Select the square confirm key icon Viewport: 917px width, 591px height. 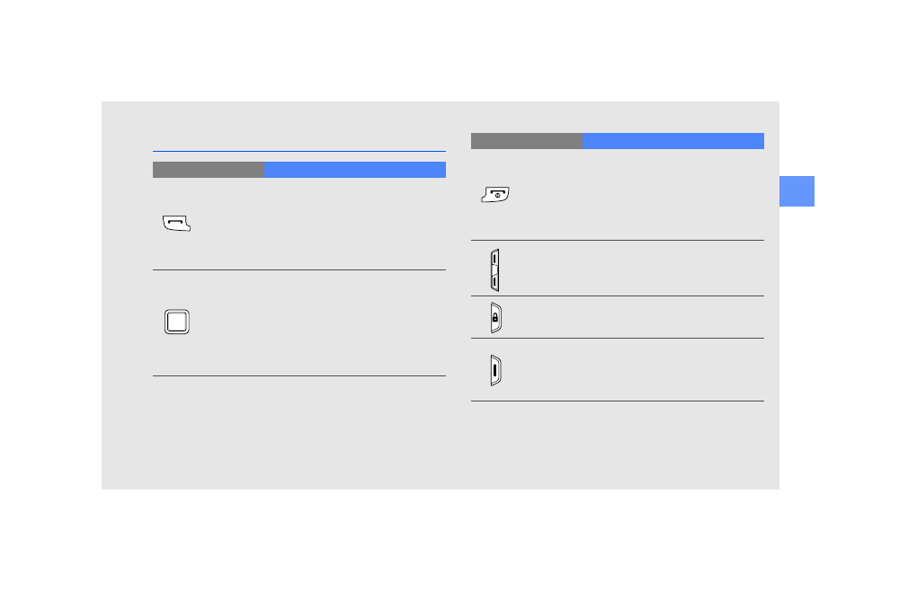click(177, 322)
